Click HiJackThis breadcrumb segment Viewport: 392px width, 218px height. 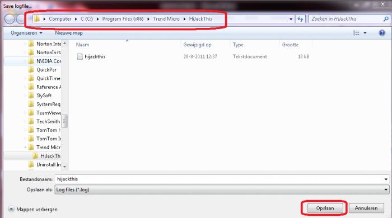pos(200,19)
